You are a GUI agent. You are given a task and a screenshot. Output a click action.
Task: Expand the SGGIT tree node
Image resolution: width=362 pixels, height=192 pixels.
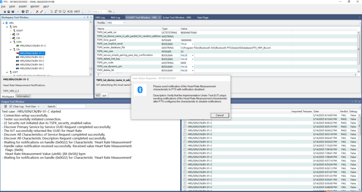(x=10, y=31)
